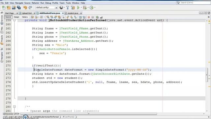This screenshot has height=119, width=211.
Task: Click the editor split icon at toolbar right
Action: coord(209,17)
